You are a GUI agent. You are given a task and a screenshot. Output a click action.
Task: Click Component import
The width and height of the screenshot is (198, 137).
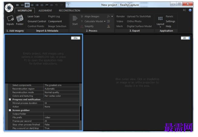(55, 21)
